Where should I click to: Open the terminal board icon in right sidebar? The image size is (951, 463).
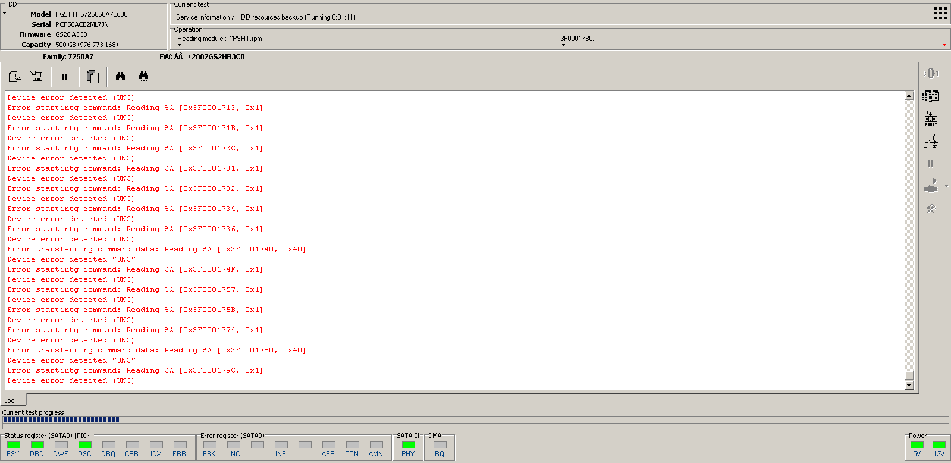(931, 96)
